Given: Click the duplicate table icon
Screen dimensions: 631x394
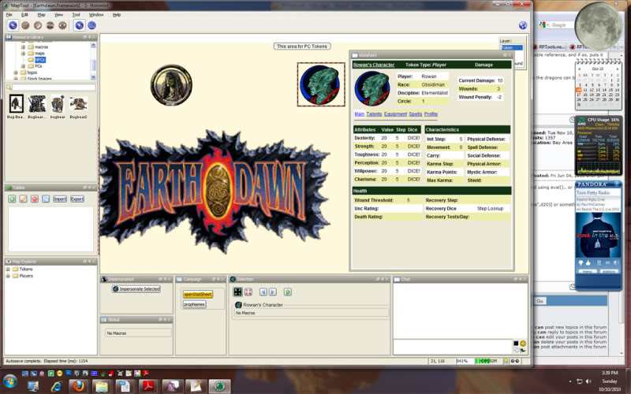Looking at the screenshot, I should click(46, 199).
